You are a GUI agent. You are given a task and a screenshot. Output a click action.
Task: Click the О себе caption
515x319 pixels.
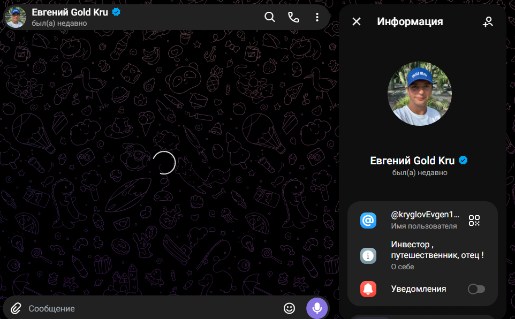[403, 267]
